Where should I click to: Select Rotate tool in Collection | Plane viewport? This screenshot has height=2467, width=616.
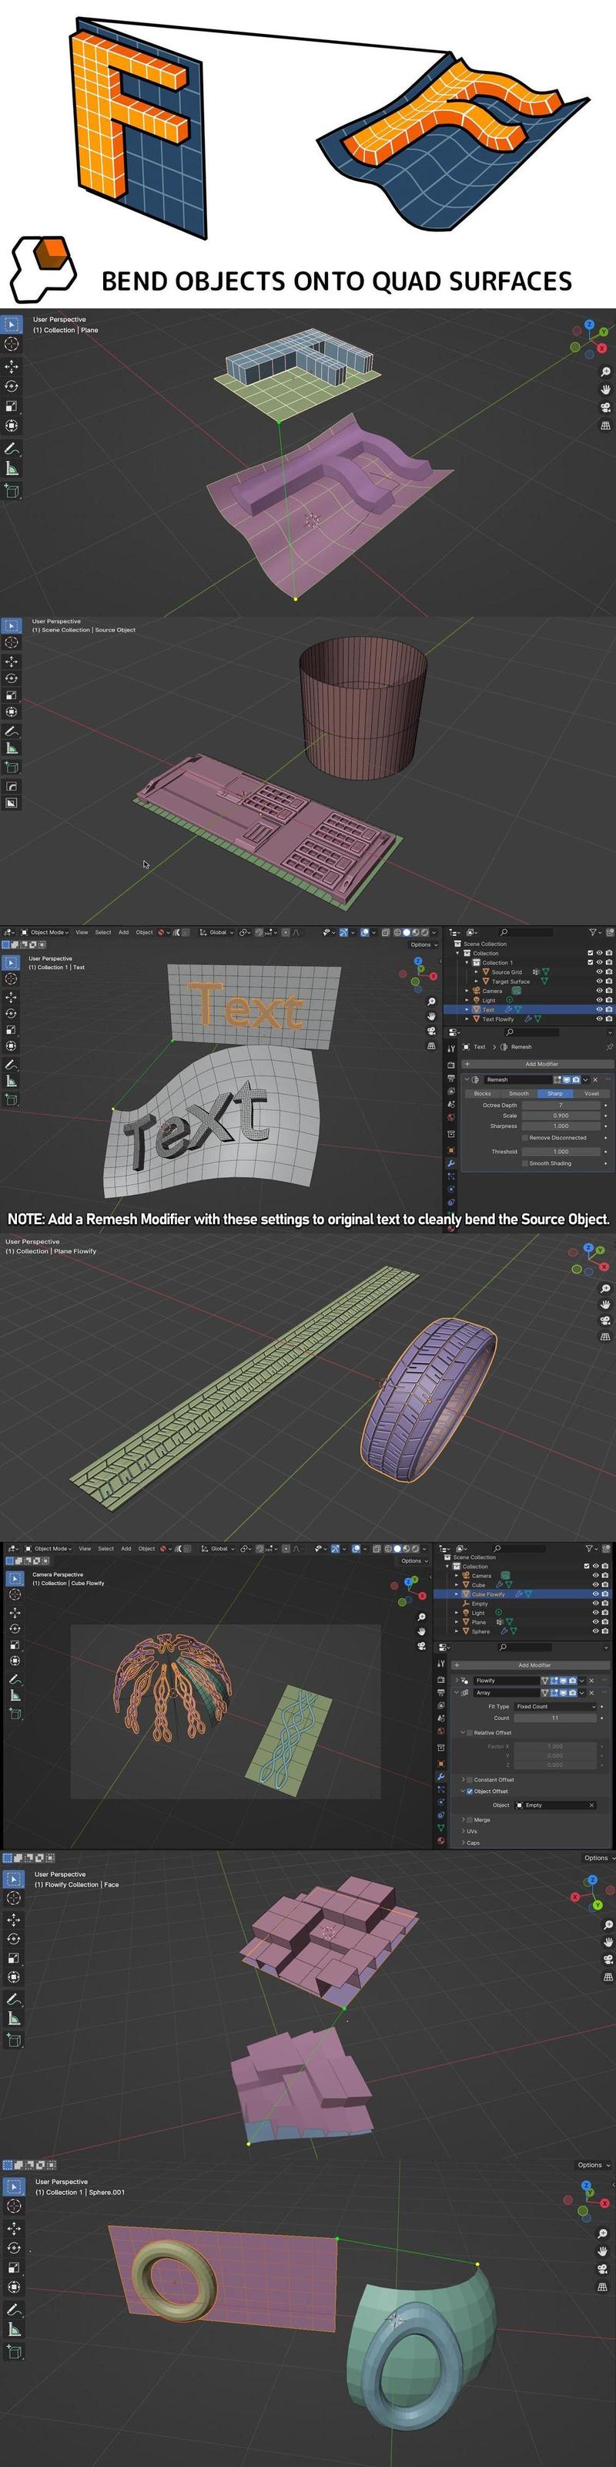point(12,386)
